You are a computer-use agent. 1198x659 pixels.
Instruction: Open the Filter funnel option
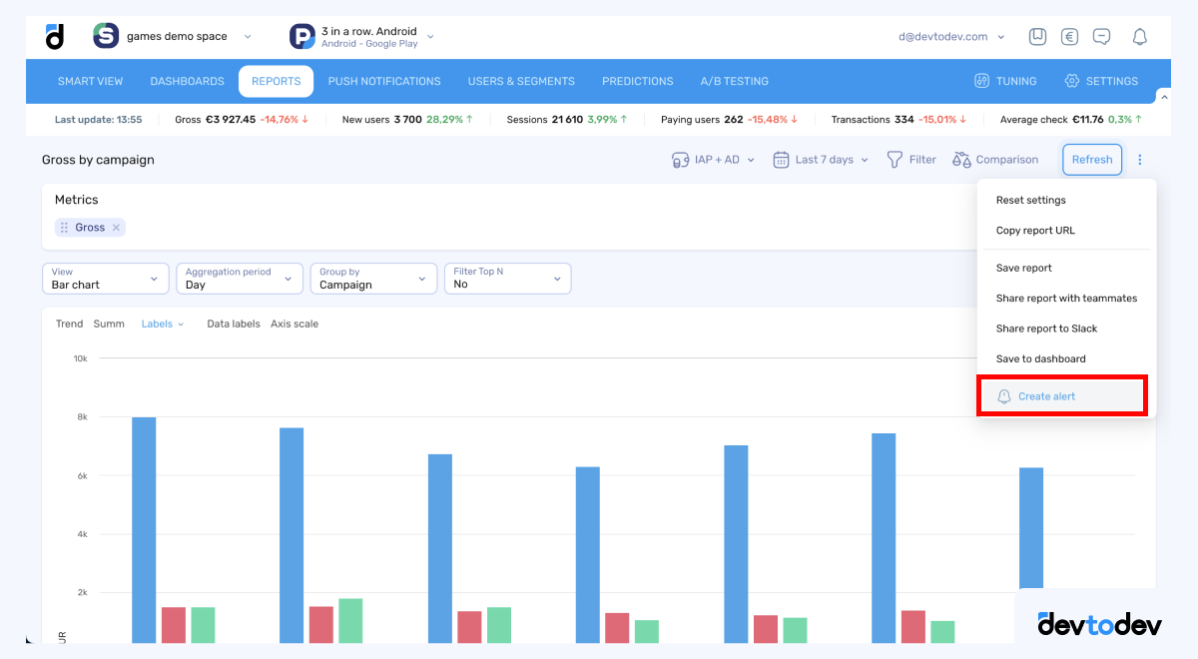[x=911, y=160]
